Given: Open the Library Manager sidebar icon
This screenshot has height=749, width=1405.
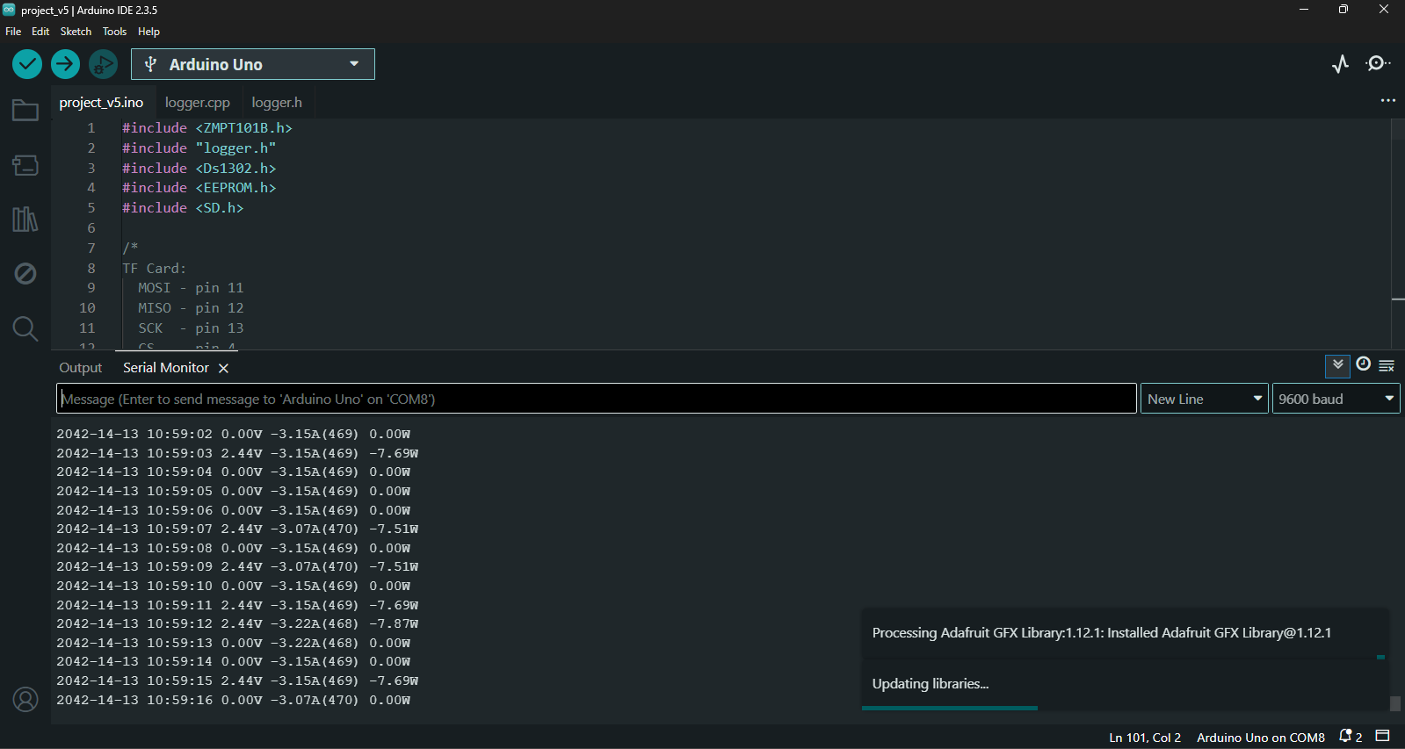Looking at the screenshot, I should point(25,220).
